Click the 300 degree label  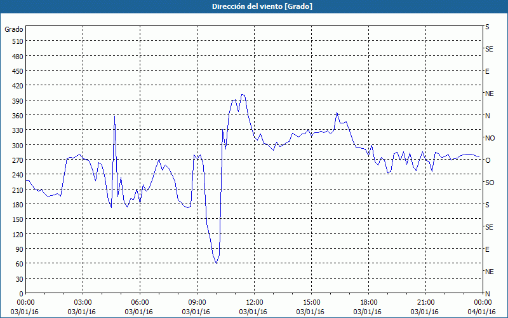tap(18, 146)
